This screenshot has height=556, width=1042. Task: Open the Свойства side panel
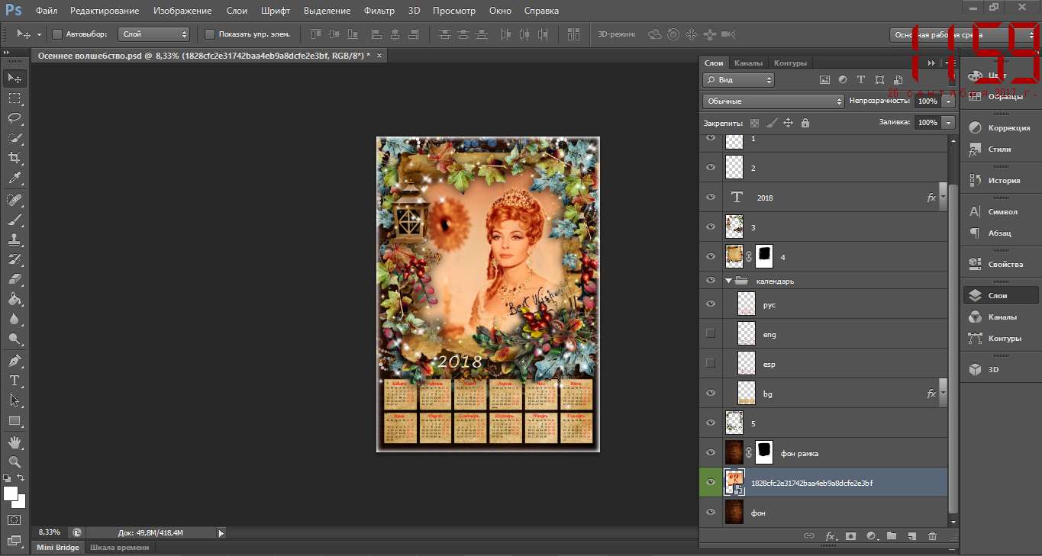point(1001,265)
